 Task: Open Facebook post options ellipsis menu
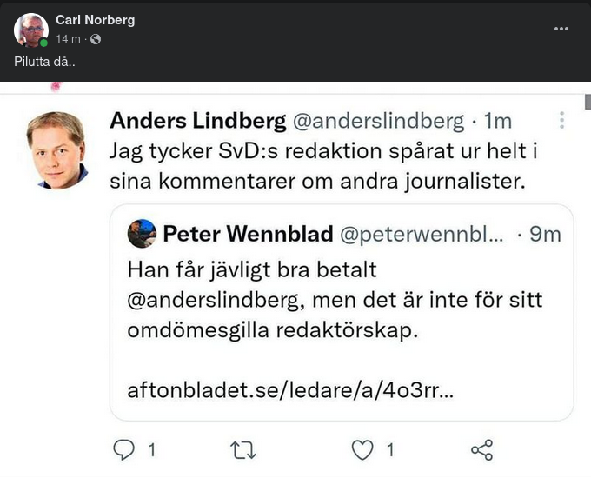561,28
